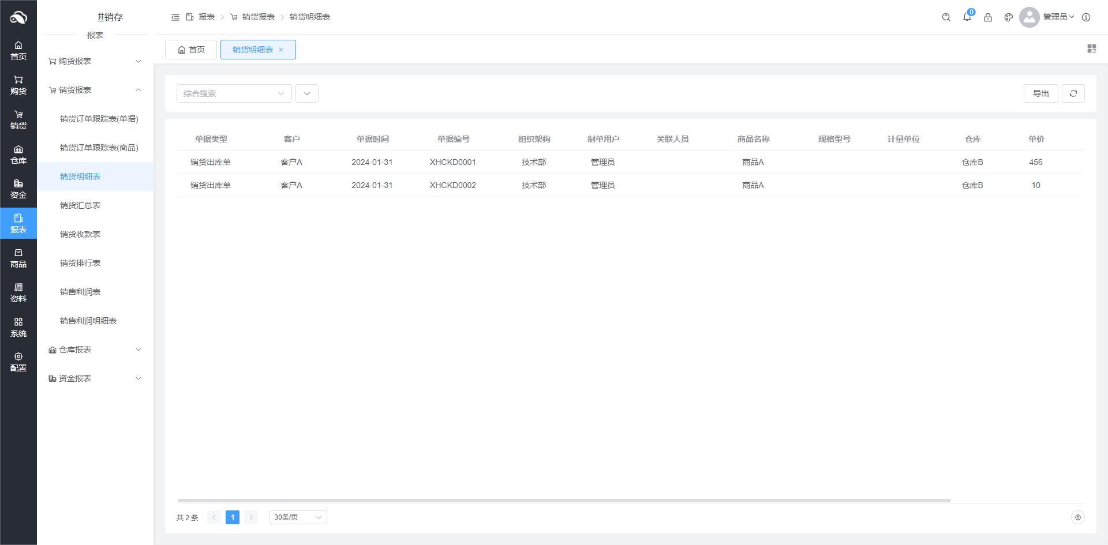Expand the 仓库报表 menu group
This screenshot has width=1108, height=545.
tap(95, 349)
